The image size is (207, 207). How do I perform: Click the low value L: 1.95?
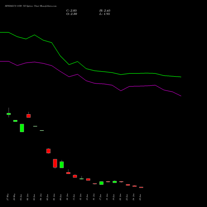click(x=105, y=14)
